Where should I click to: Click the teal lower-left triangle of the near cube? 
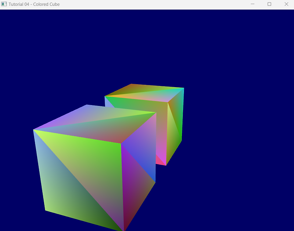62,188
